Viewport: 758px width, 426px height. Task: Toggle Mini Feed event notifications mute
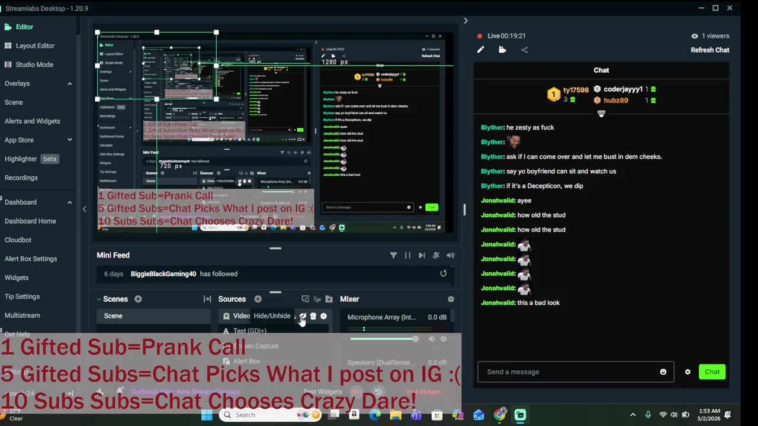pos(436,256)
